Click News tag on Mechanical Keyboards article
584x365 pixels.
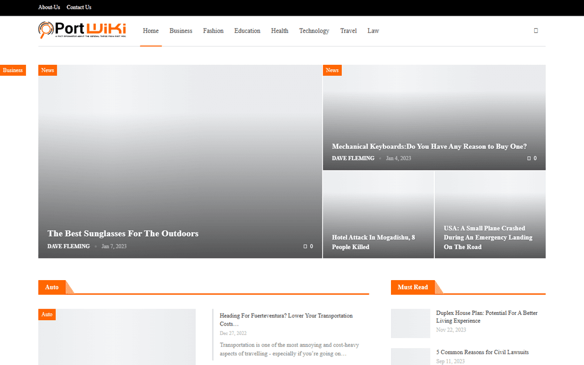tap(332, 70)
